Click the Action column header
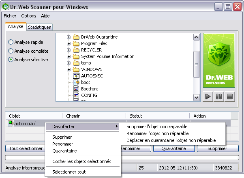The image size is (244, 178). click(x=210, y=116)
